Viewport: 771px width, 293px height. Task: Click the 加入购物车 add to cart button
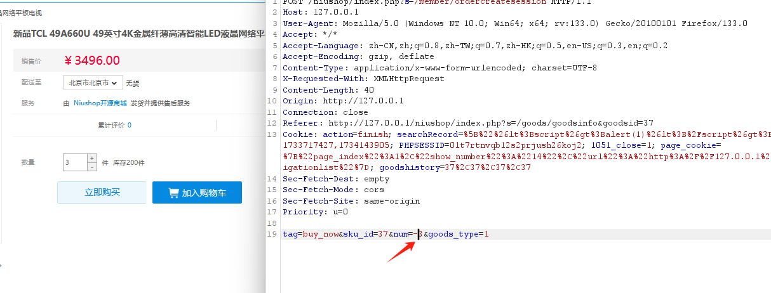pyautogui.click(x=197, y=192)
